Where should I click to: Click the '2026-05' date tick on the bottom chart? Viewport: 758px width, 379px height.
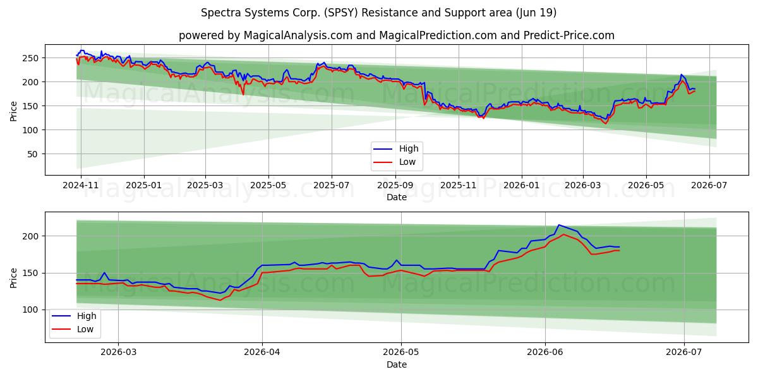pyautogui.click(x=401, y=353)
